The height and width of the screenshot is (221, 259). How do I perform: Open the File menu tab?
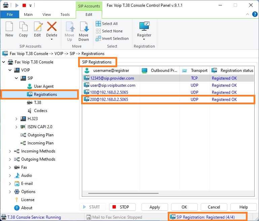[10, 15]
